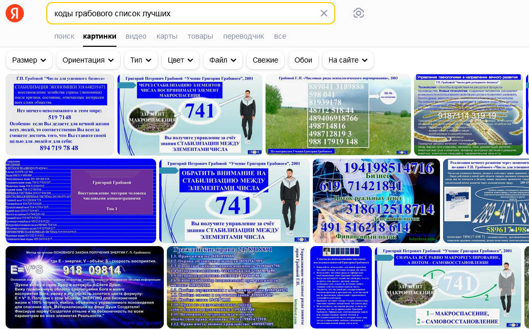Clear the search query with the X icon

(x=324, y=13)
